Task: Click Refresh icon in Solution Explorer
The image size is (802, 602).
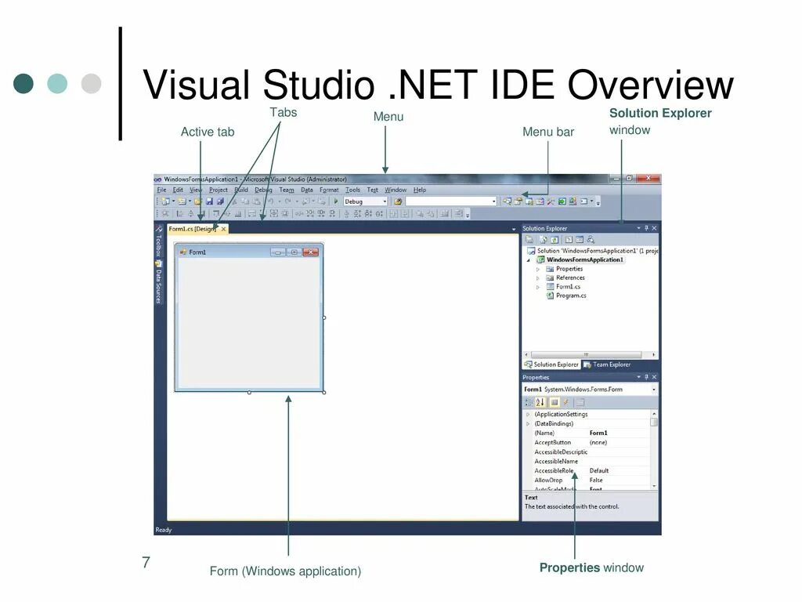Action: click(555, 240)
